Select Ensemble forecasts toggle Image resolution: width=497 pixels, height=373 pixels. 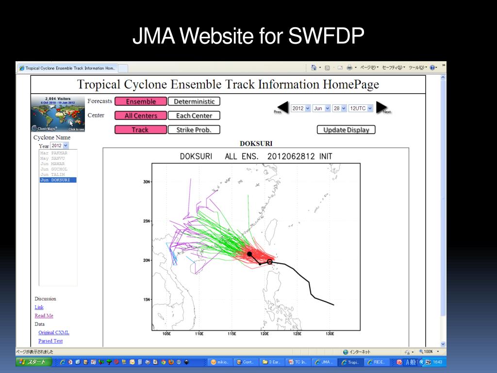[141, 102]
